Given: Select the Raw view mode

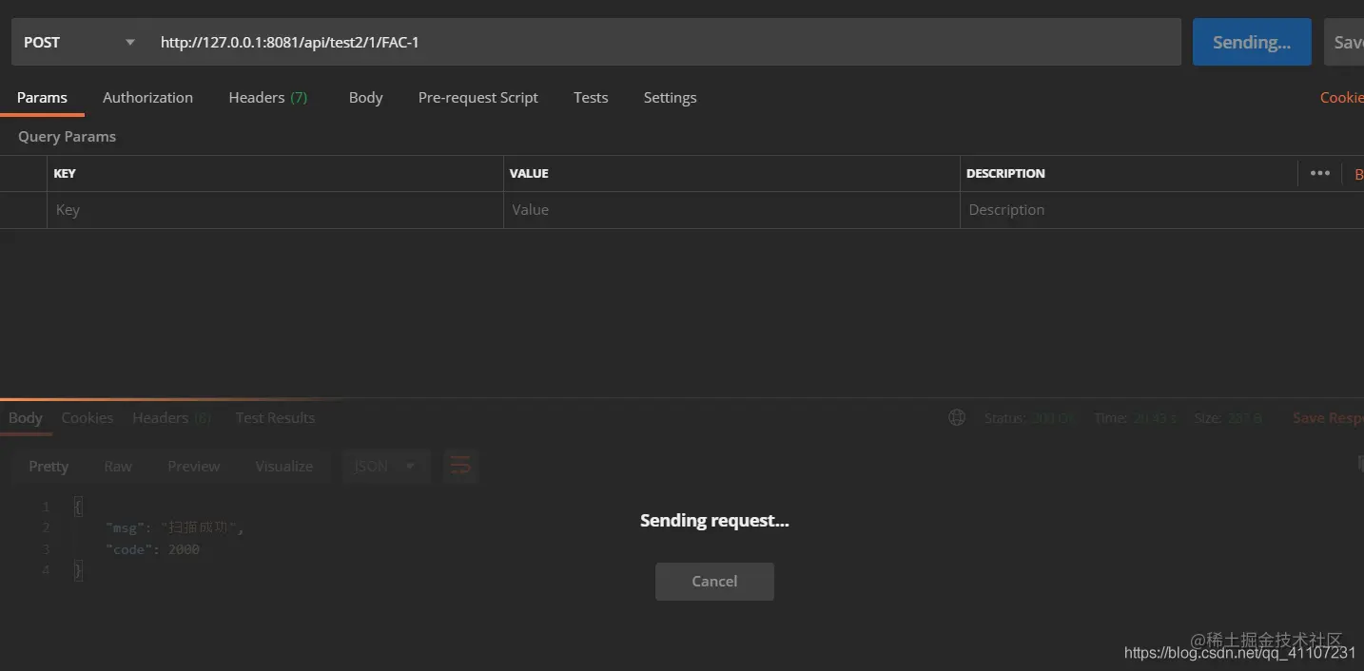Looking at the screenshot, I should 118,466.
